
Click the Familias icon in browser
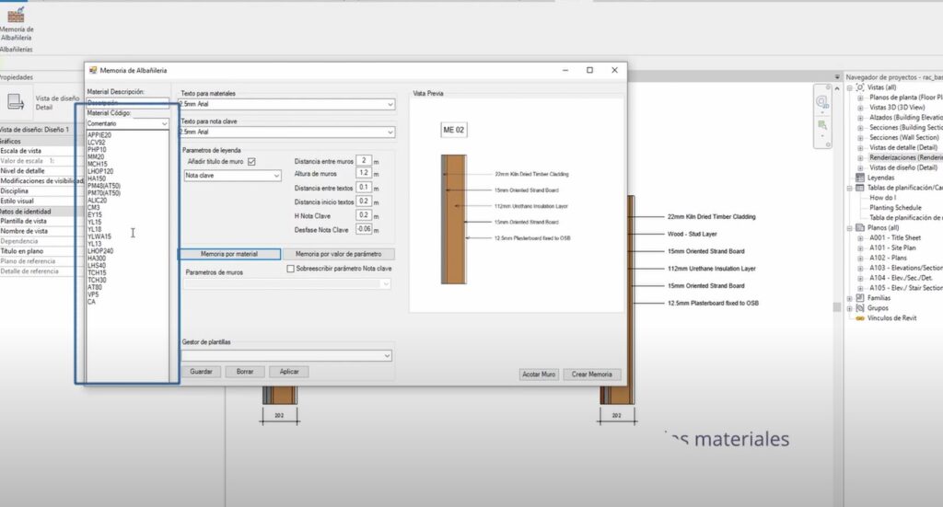pos(860,298)
